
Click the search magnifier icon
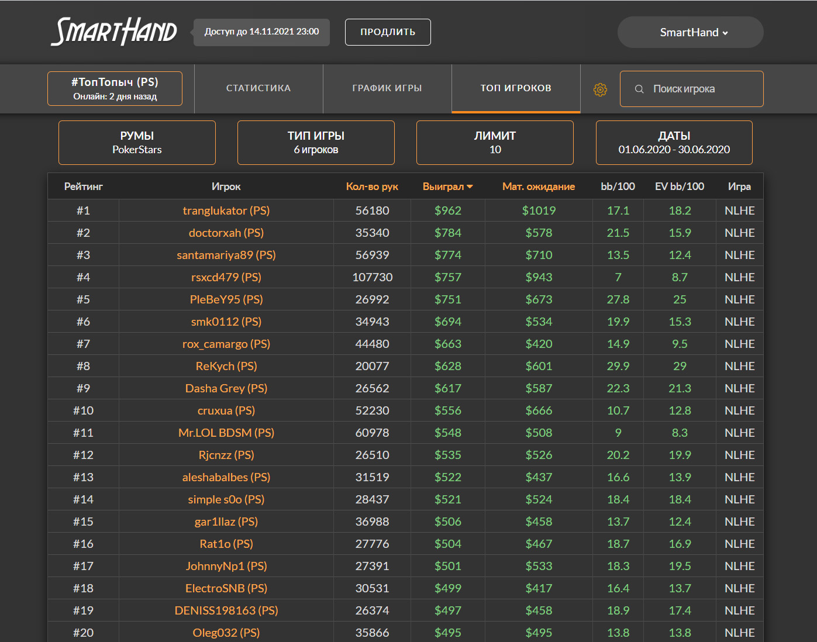tap(639, 89)
